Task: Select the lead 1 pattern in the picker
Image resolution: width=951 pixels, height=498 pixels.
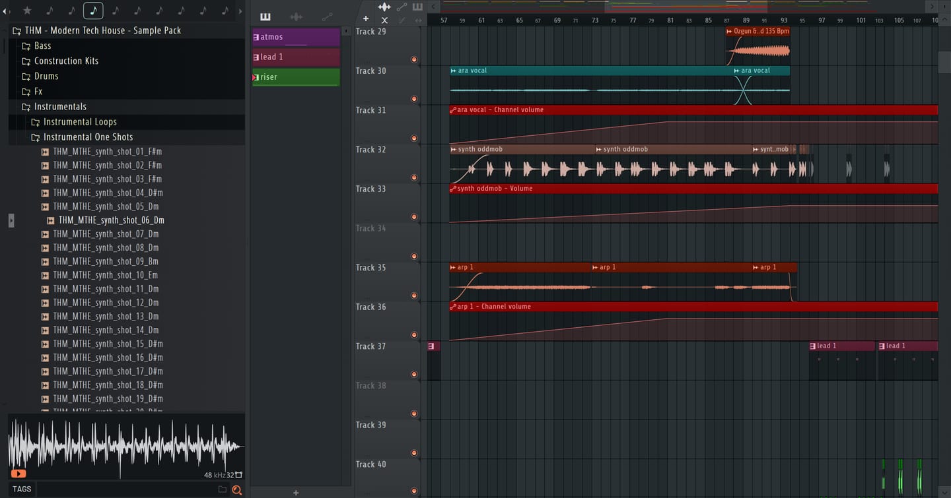Action: [296, 57]
